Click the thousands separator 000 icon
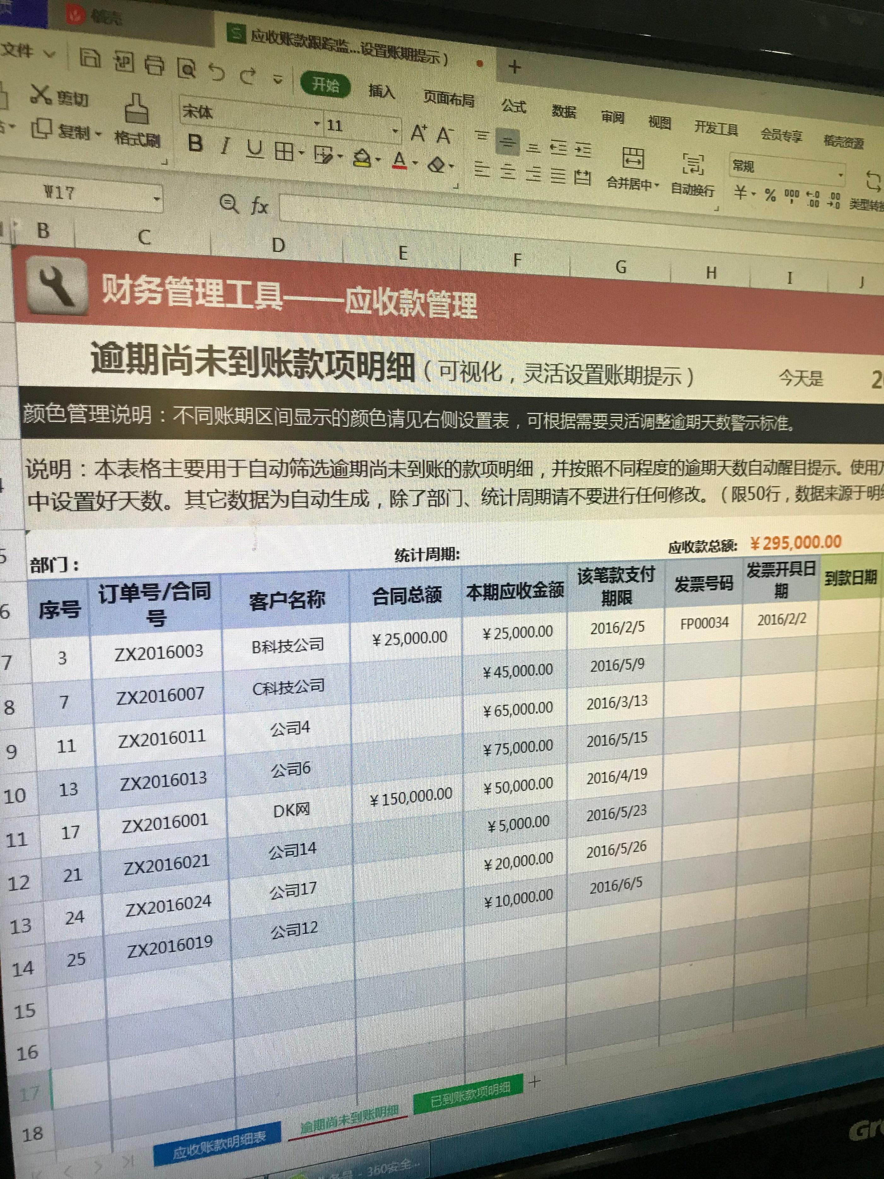This screenshot has height=1179, width=884. [791, 197]
